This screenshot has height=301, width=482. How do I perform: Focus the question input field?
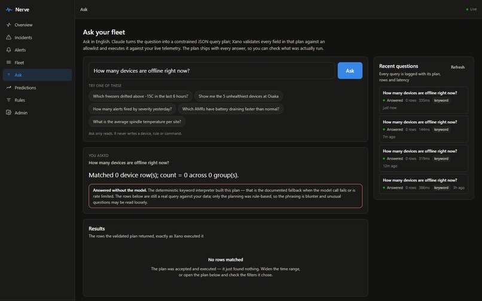(x=212, y=70)
